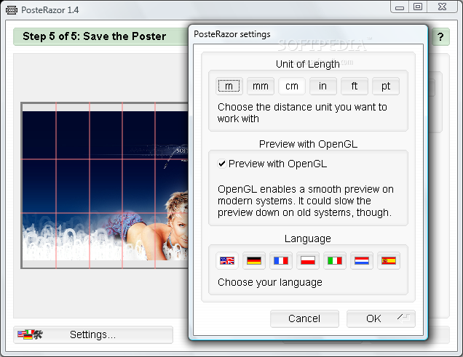Click 'Choose your language' text
The image size is (463, 357).
tap(270, 282)
